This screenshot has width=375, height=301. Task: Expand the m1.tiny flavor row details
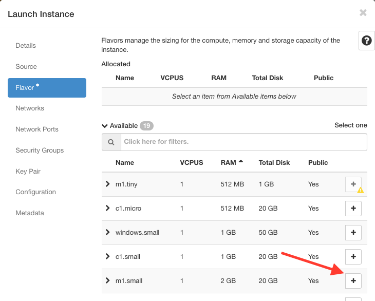pyautogui.click(x=107, y=184)
